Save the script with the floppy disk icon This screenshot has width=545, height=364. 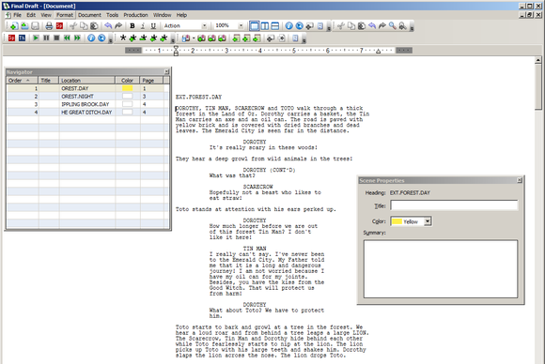(x=35, y=26)
